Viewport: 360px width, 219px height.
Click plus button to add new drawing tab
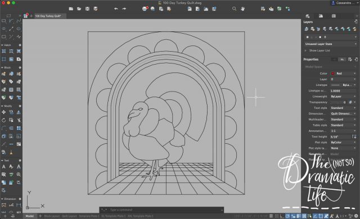point(31,16)
